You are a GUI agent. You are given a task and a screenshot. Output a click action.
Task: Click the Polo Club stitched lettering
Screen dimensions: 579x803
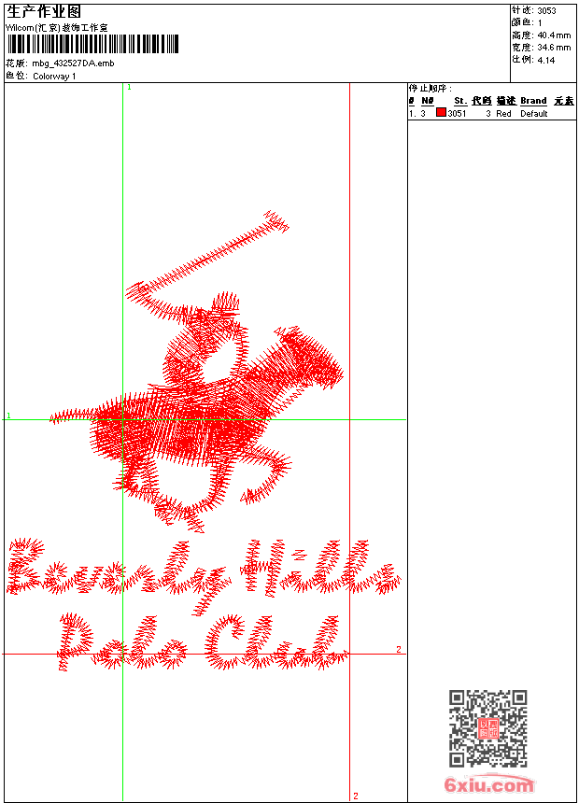click(203, 642)
